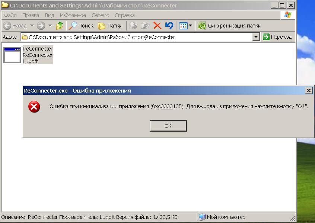
Task: Click the Переход (Go) button
Action: click(277, 37)
